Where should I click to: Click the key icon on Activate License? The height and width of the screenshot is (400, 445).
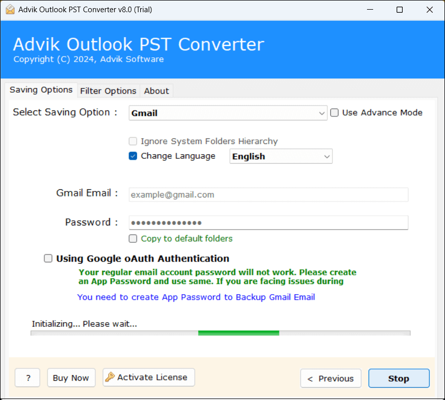click(110, 377)
